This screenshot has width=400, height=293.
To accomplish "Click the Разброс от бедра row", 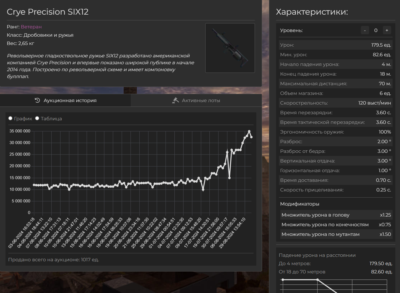I will tap(335, 151).
